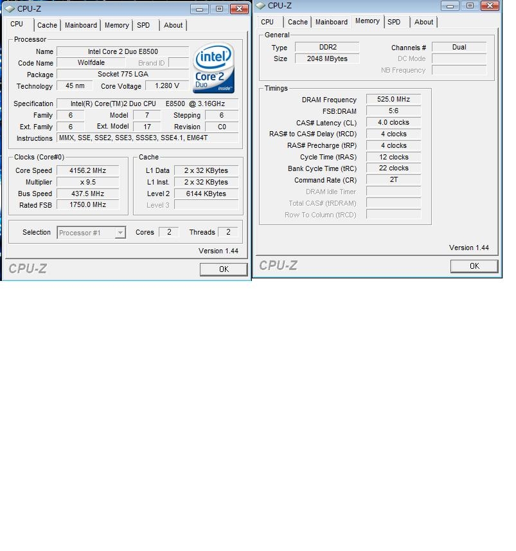The height and width of the screenshot is (551, 516).
Task: Click the CAS# latency value '4.0 clocks'
Action: coord(393,122)
